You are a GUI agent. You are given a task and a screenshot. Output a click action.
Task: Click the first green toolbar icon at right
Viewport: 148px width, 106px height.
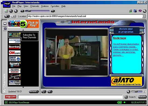[x=131, y=11]
